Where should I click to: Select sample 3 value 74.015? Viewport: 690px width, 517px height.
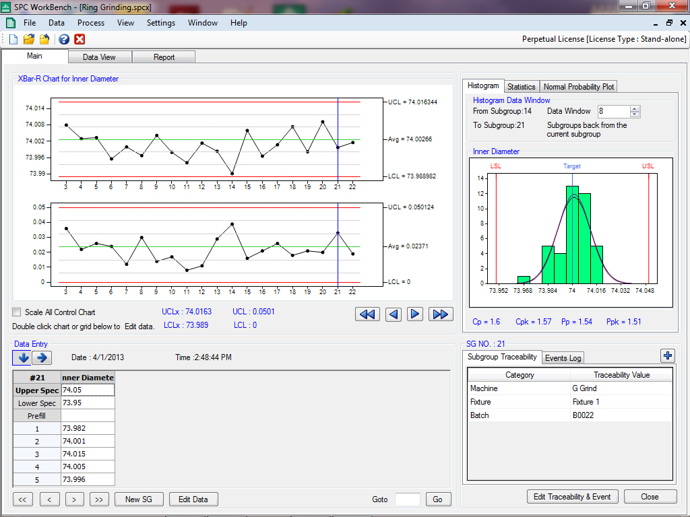click(88, 454)
